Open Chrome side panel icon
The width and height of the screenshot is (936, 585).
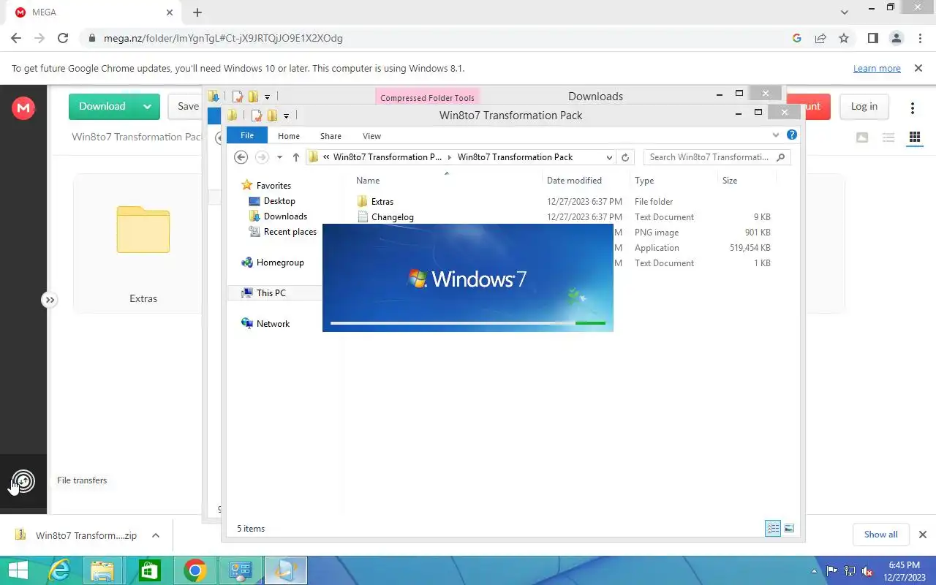tap(872, 38)
